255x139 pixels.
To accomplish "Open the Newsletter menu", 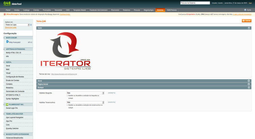I will 58,10.
